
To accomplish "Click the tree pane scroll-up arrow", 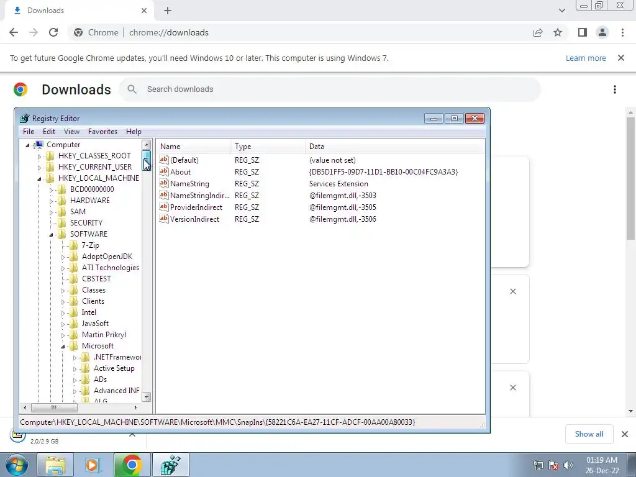I will pyautogui.click(x=147, y=144).
